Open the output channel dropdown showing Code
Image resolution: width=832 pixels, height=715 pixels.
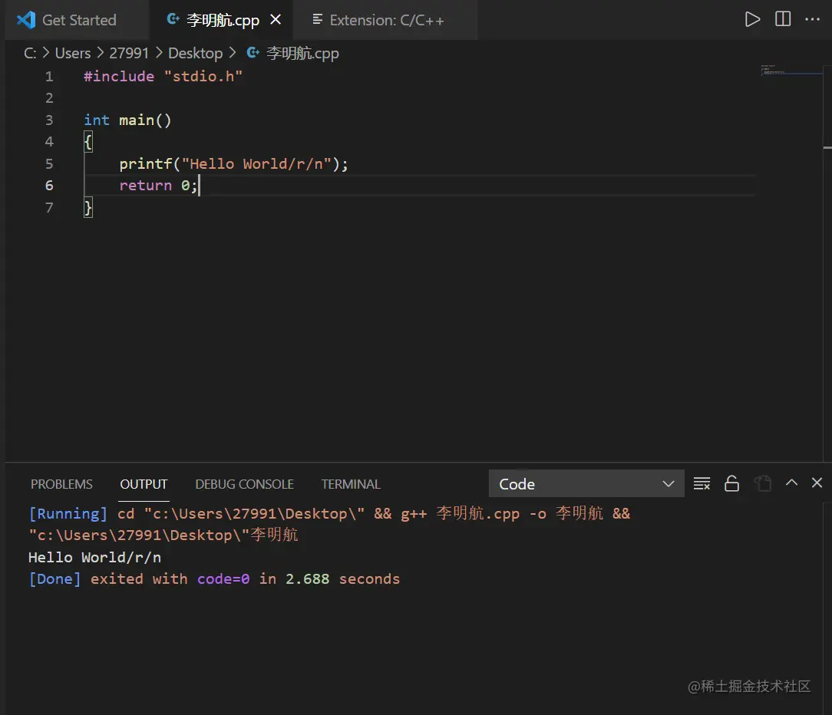coord(586,483)
